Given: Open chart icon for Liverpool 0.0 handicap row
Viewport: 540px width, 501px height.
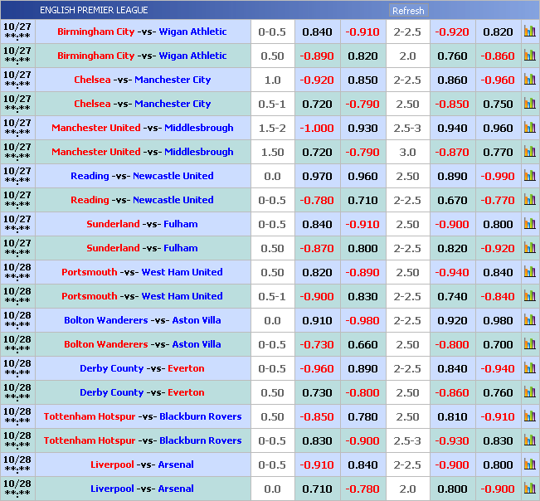Looking at the screenshot, I should point(529,489).
